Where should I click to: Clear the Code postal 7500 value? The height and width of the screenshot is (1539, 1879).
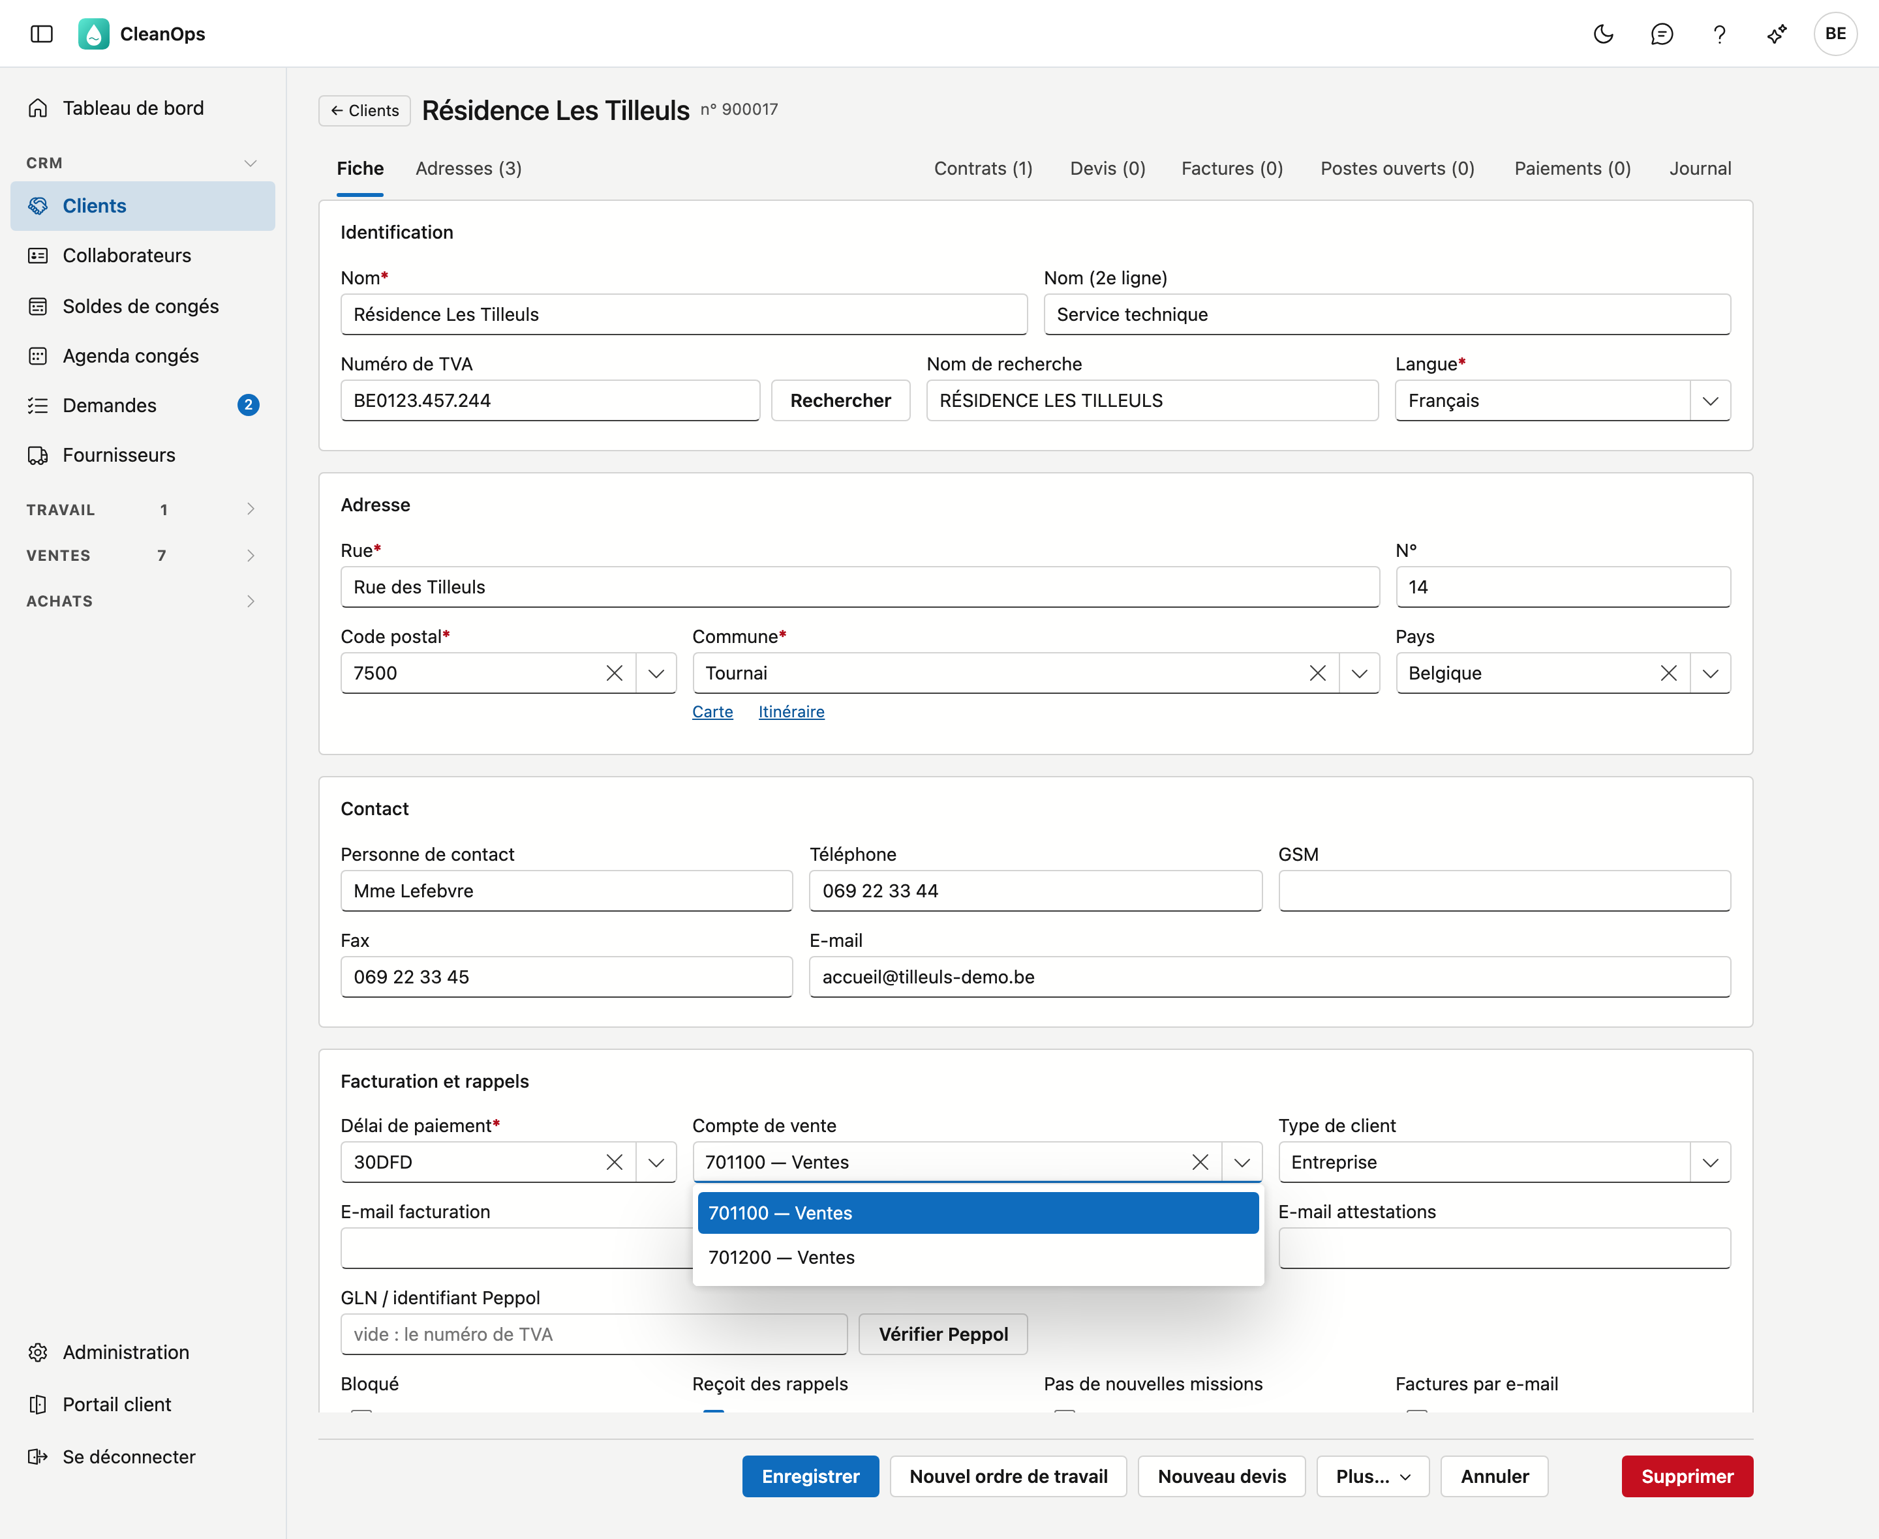coord(615,673)
